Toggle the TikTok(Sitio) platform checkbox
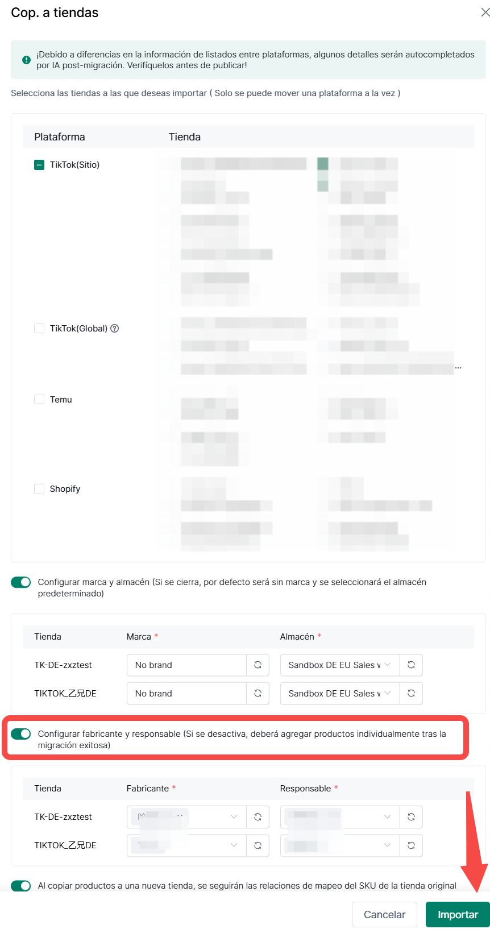 (x=39, y=165)
